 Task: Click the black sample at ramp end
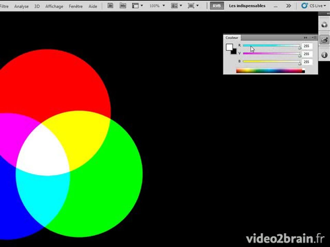pos(304,72)
